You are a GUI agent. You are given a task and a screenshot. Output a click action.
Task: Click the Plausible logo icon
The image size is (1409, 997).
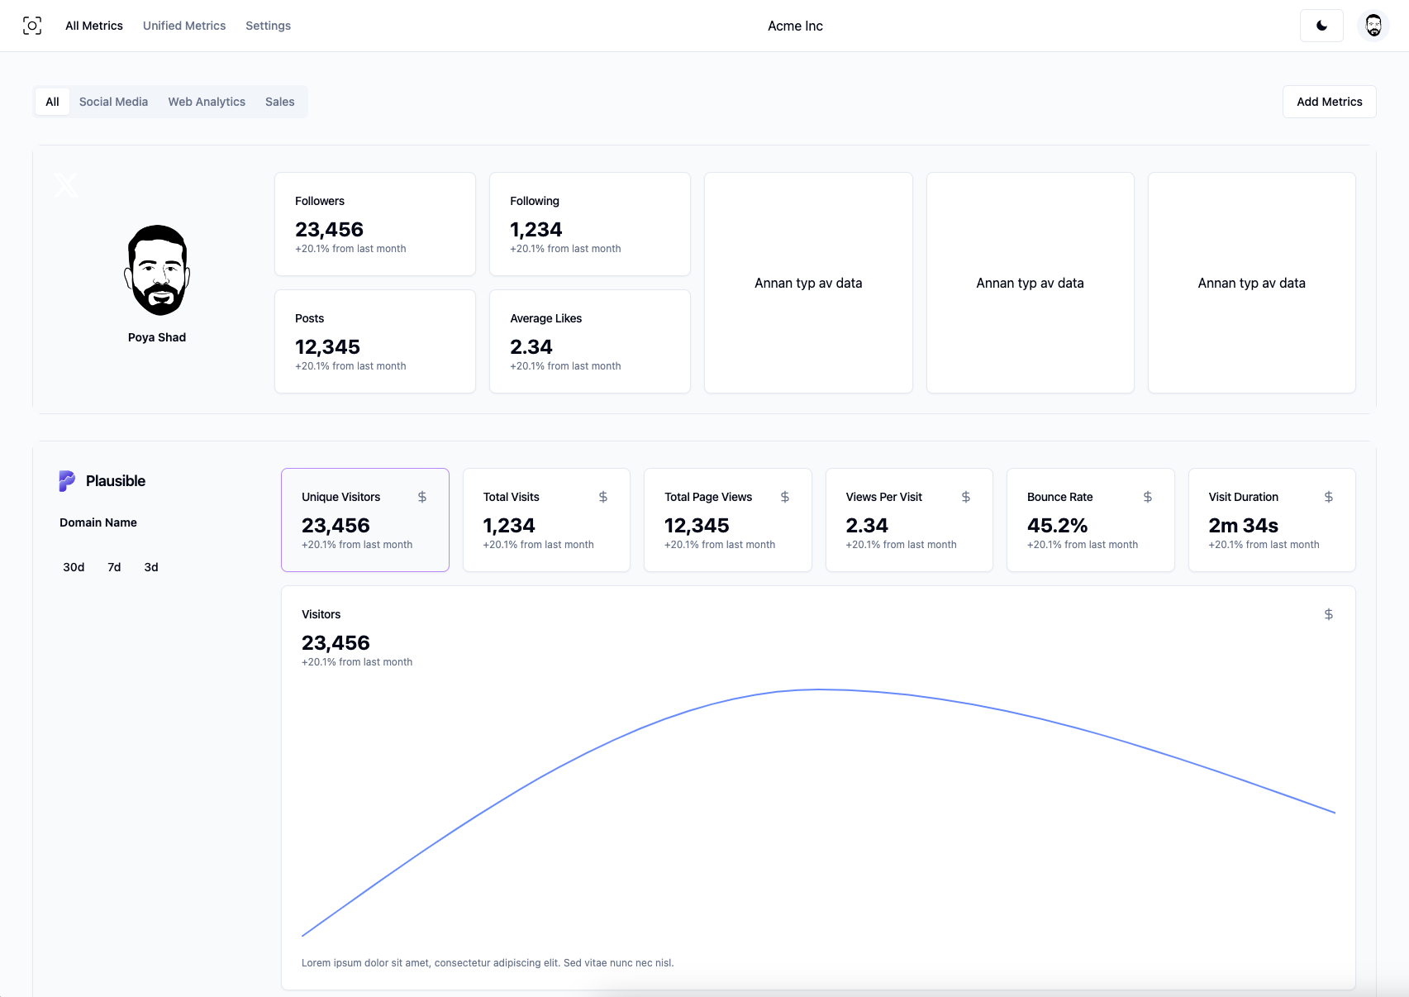[69, 480]
